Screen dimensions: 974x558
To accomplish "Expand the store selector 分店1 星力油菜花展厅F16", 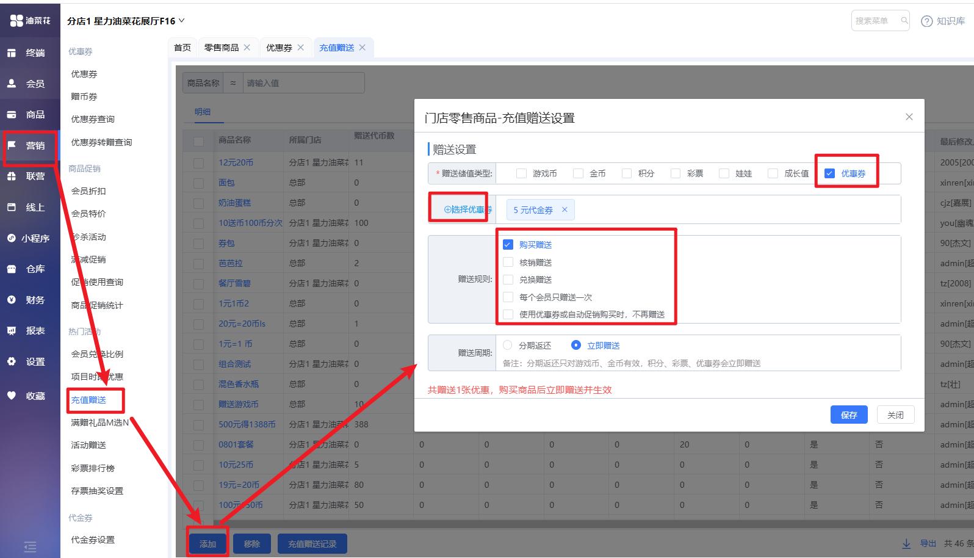I will [126, 21].
